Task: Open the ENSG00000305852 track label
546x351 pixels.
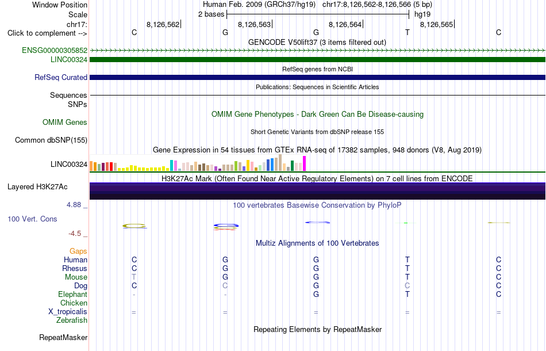Action: [55, 50]
